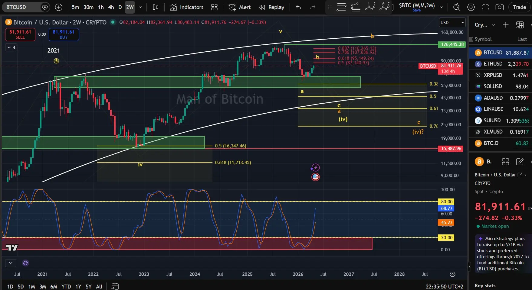
Task: Sort watchlist by Last column
Action: [x=522, y=39]
